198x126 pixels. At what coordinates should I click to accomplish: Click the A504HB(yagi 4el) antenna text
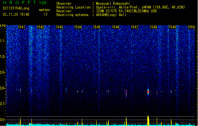(111, 15)
